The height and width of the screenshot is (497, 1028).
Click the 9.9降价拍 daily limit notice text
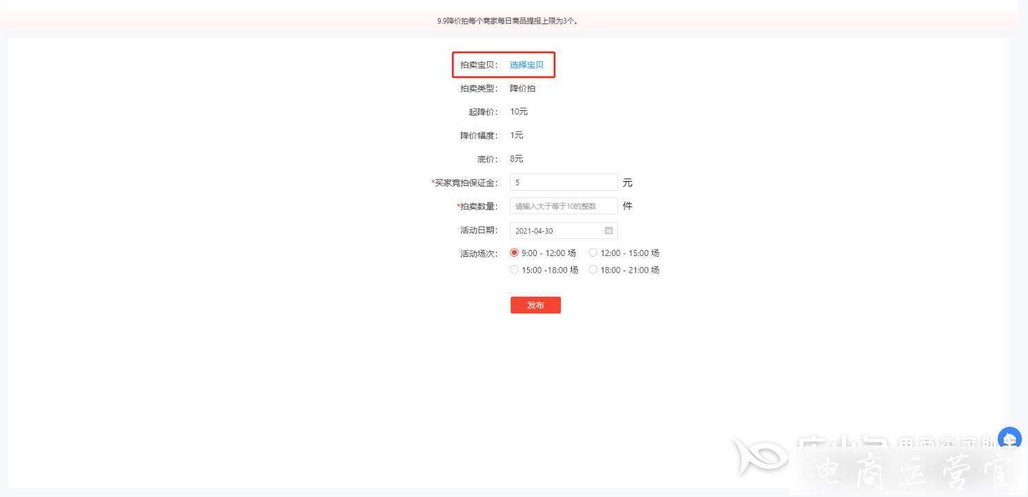(507, 21)
